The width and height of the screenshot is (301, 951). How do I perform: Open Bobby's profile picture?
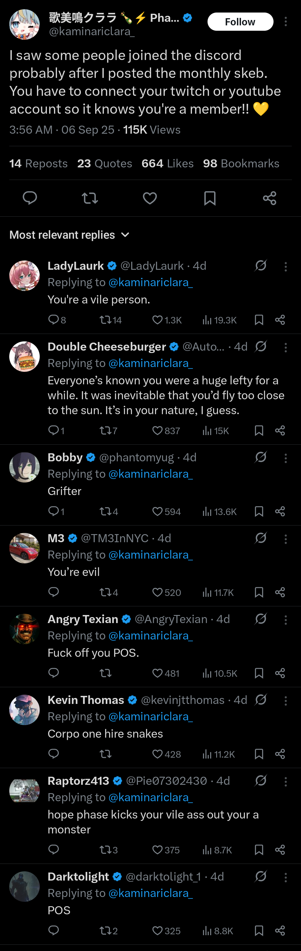coord(24,467)
